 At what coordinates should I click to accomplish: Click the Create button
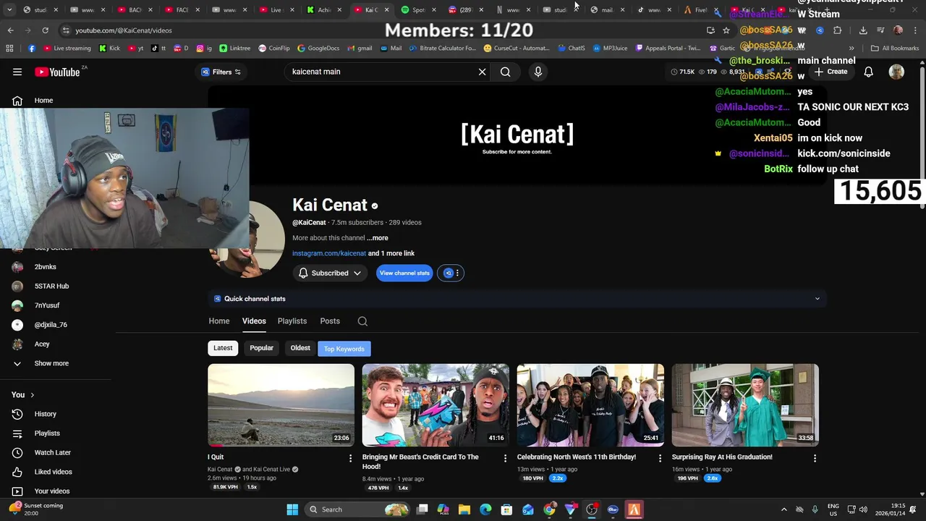click(831, 72)
